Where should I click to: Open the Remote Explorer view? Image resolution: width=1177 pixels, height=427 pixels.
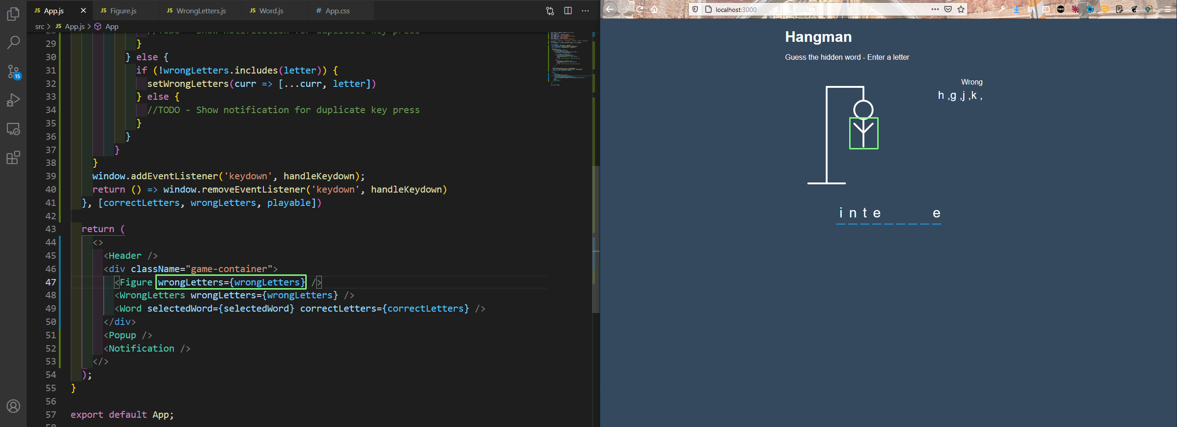point(13,129)
